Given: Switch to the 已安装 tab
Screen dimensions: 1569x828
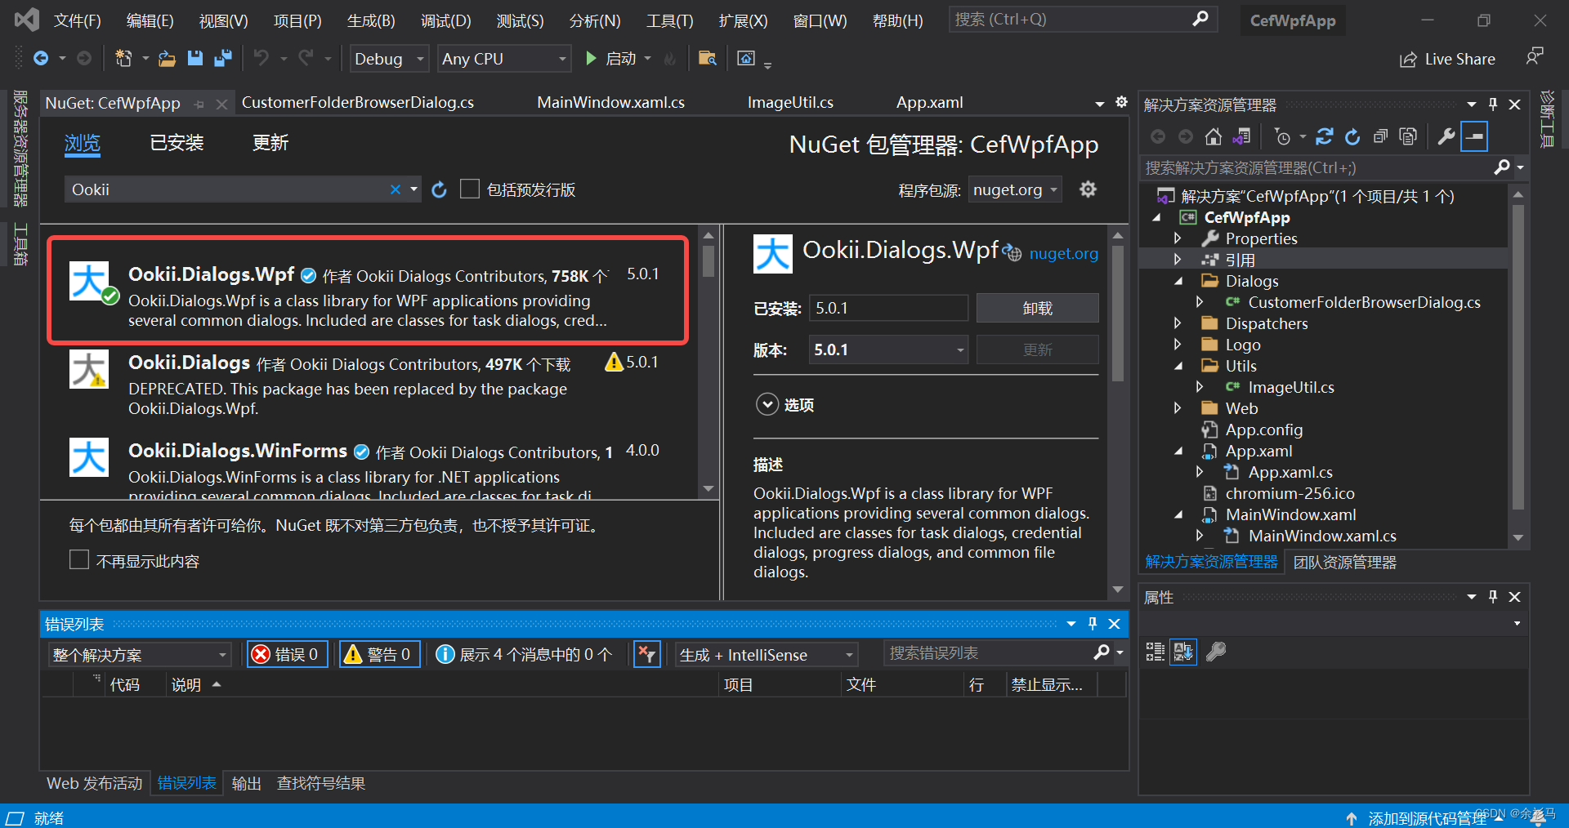Looking at the screenshot, I should point(176,143).
